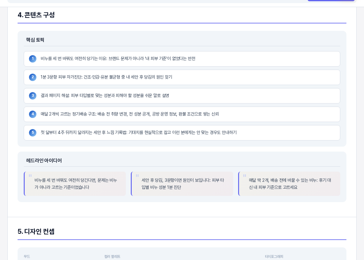Click the number 5 badge in 핵심 토픽
364x260 pixels.
click(x=33, y=132)
